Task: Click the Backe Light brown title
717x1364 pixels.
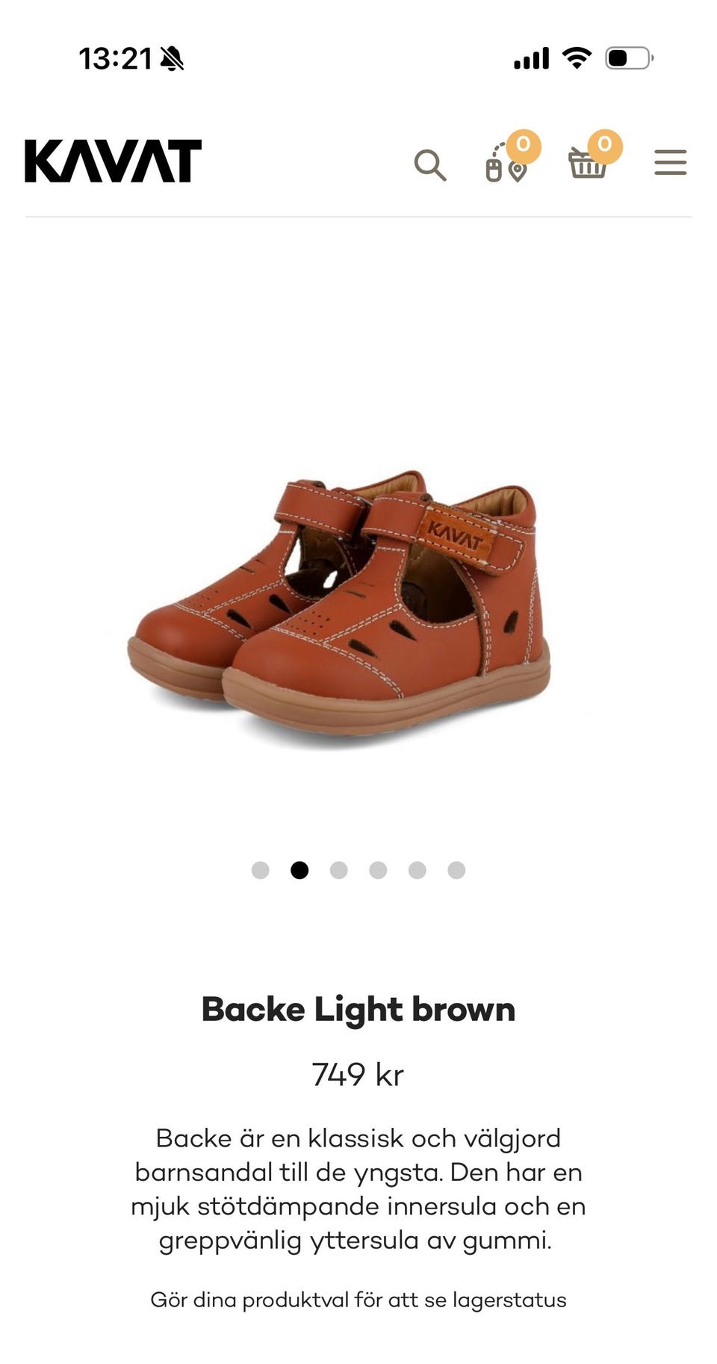Action: (x=358, y=1010)
